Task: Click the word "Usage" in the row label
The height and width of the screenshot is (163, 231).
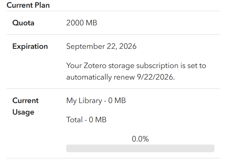Action: [23, 112]
